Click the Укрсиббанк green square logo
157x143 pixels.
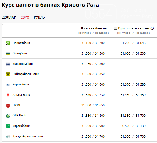pyautogui.click(x=8, y=126)
